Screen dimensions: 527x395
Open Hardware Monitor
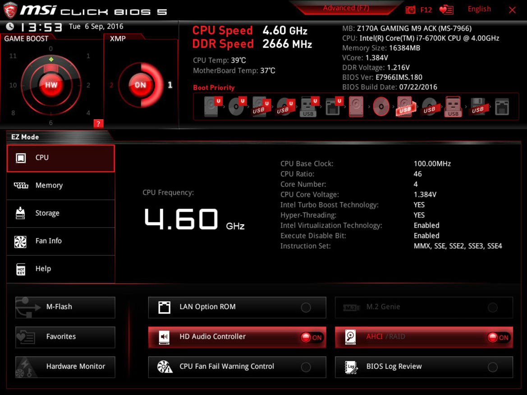point(65,367)
